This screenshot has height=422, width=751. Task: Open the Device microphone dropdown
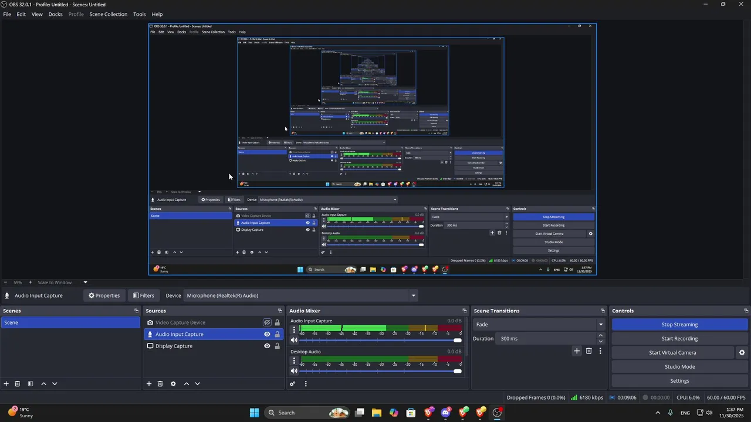(300, 295)
